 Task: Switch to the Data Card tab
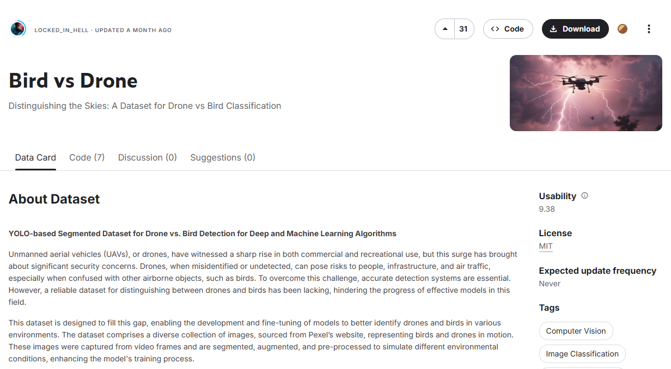pyautogui.click(x=35, y=157)
